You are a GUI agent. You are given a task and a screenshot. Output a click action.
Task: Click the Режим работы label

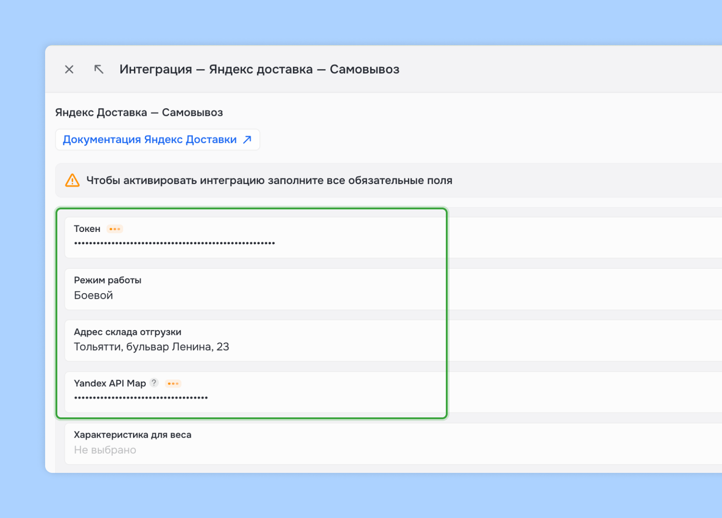tap(108, 280)
